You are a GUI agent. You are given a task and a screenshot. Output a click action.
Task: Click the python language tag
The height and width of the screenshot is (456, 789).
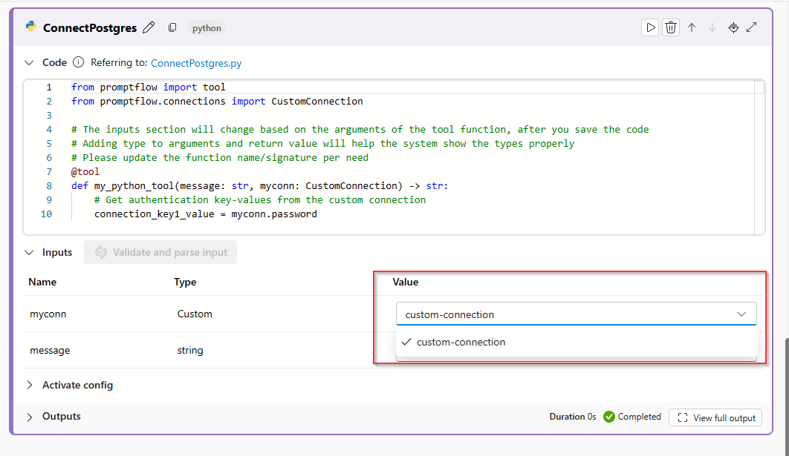click(x=207, y=28)
